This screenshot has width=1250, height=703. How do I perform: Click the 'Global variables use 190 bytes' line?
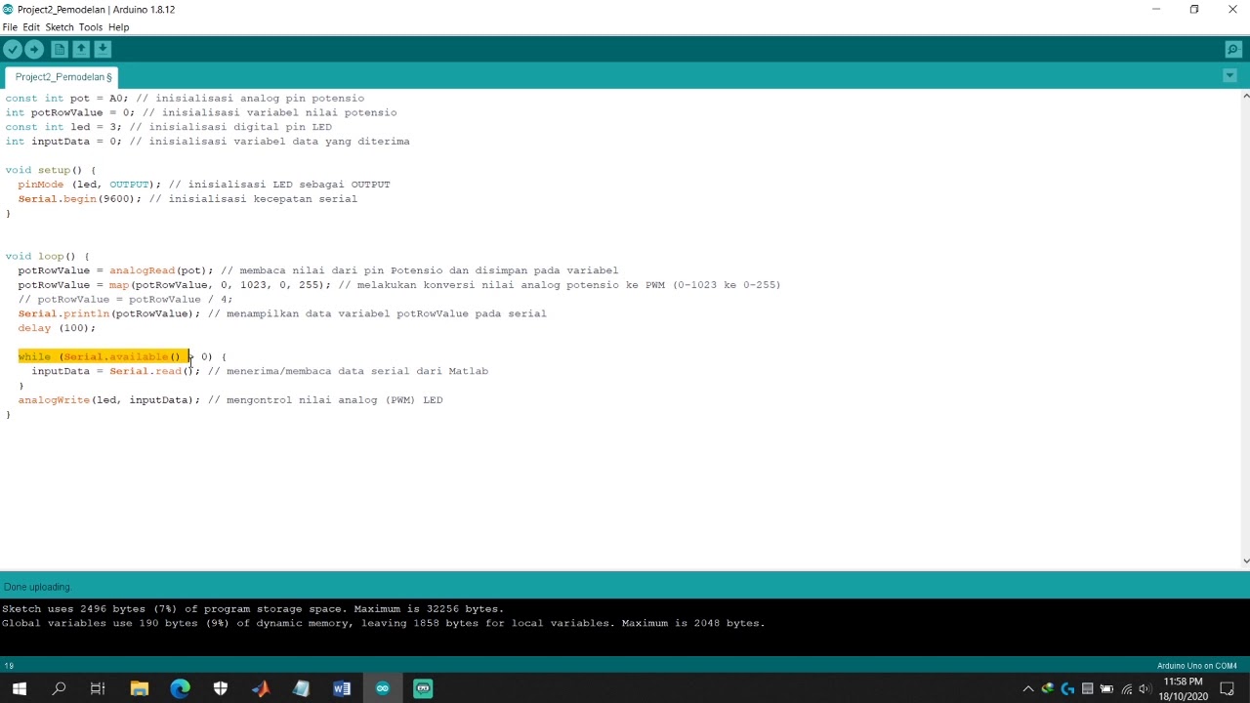384,623
